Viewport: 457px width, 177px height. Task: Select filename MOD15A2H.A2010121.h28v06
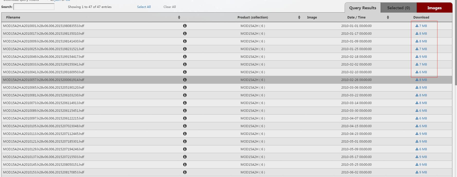click(x=44, y=141)
